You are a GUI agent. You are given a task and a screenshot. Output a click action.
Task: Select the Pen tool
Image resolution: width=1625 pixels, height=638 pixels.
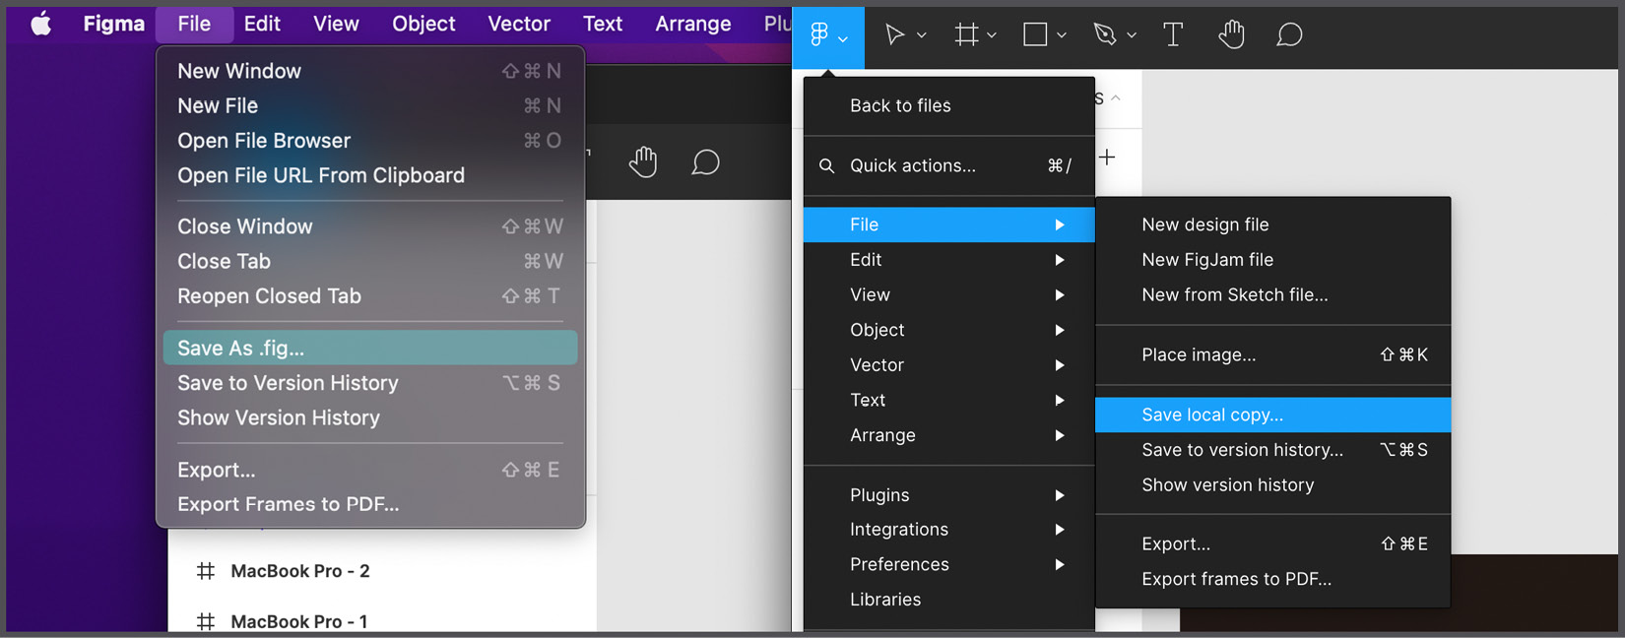[x=1105, y=35]
